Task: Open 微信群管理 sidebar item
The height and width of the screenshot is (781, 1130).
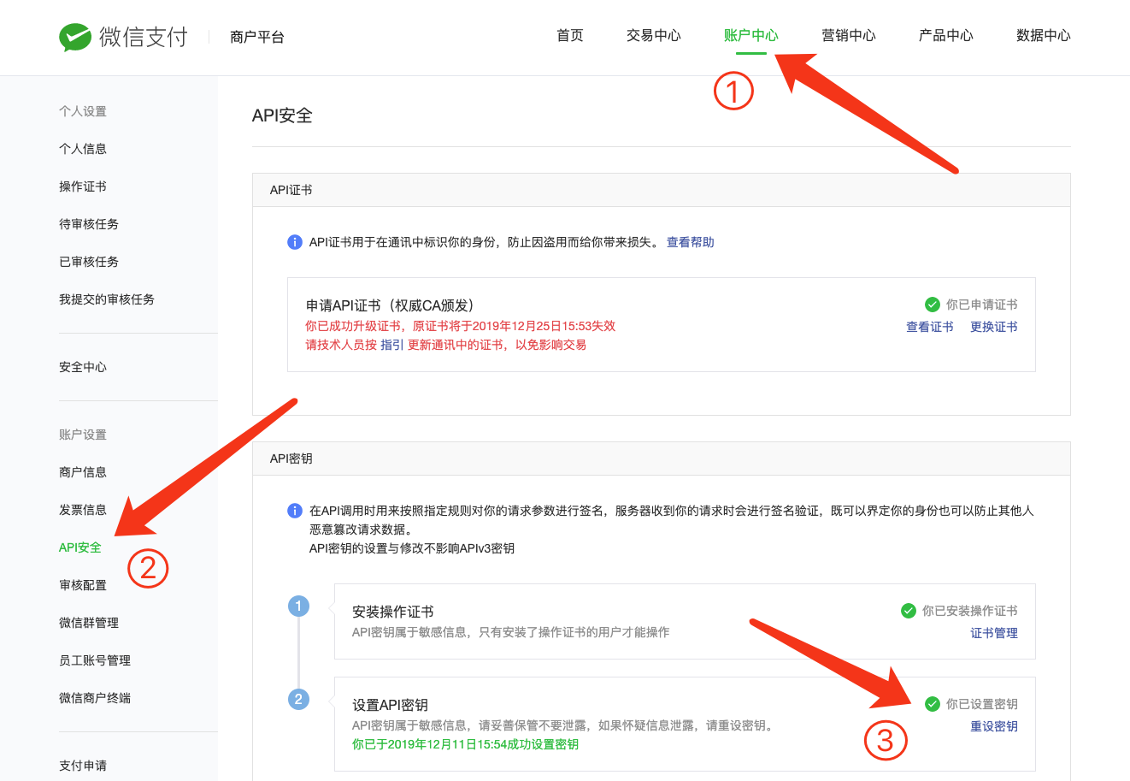Action: (x=89, y=623)
